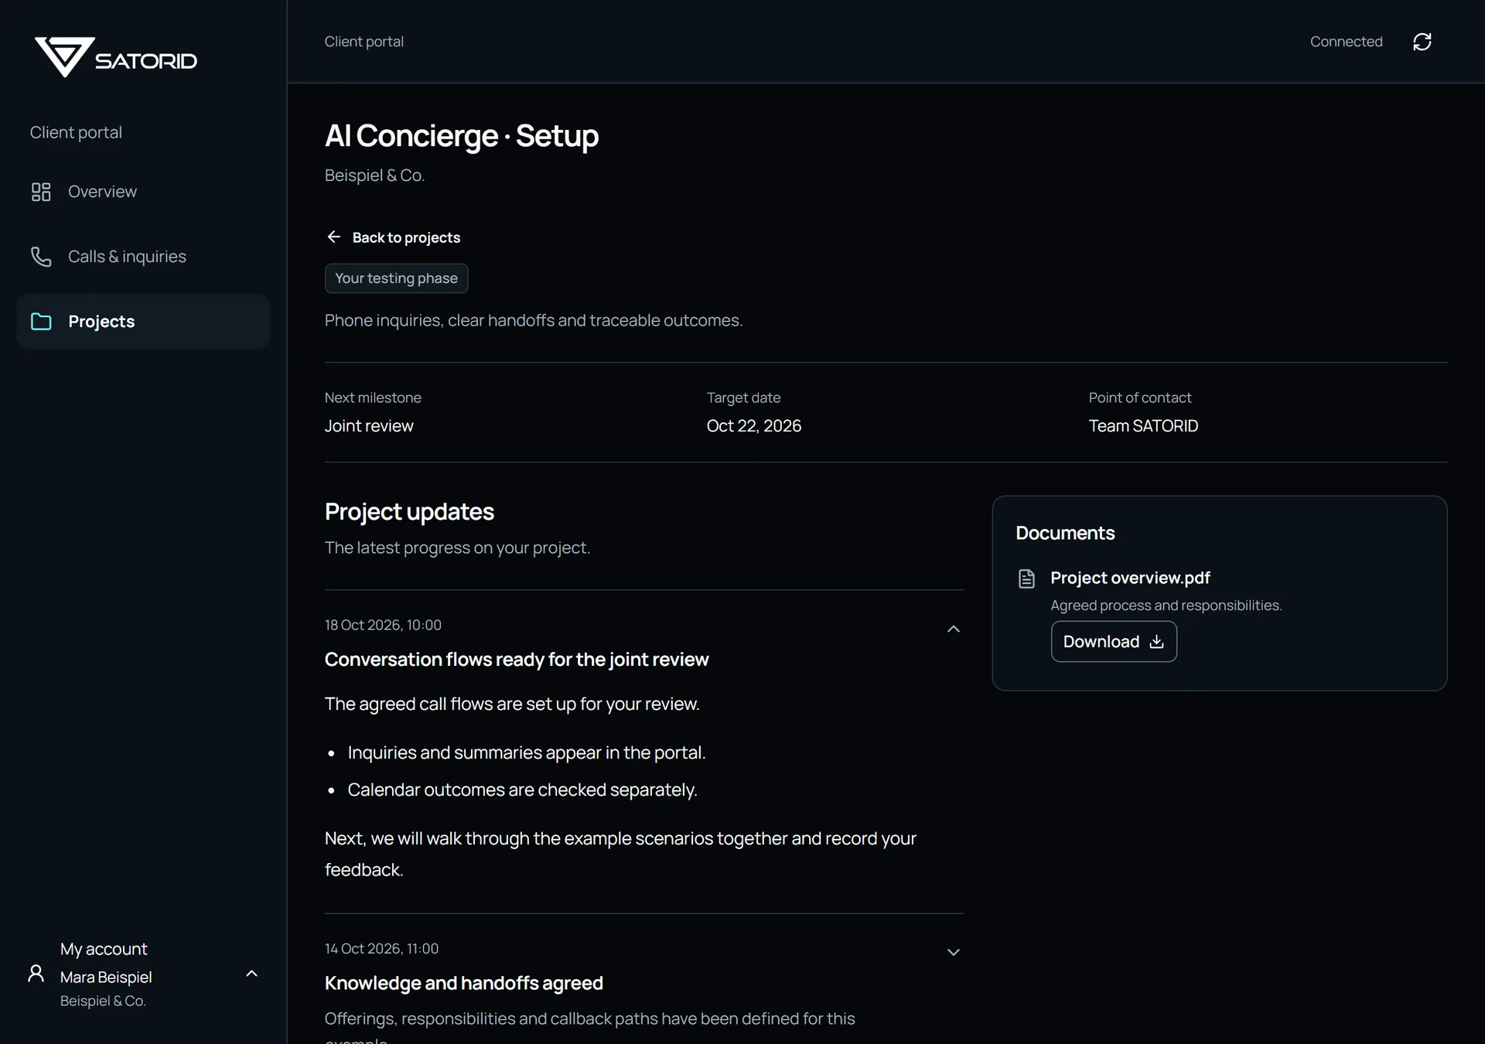The width and height of the screenshot is (1485, 1044).
Task: Click the Point of contact label
Action: (x=1140, y=398)
